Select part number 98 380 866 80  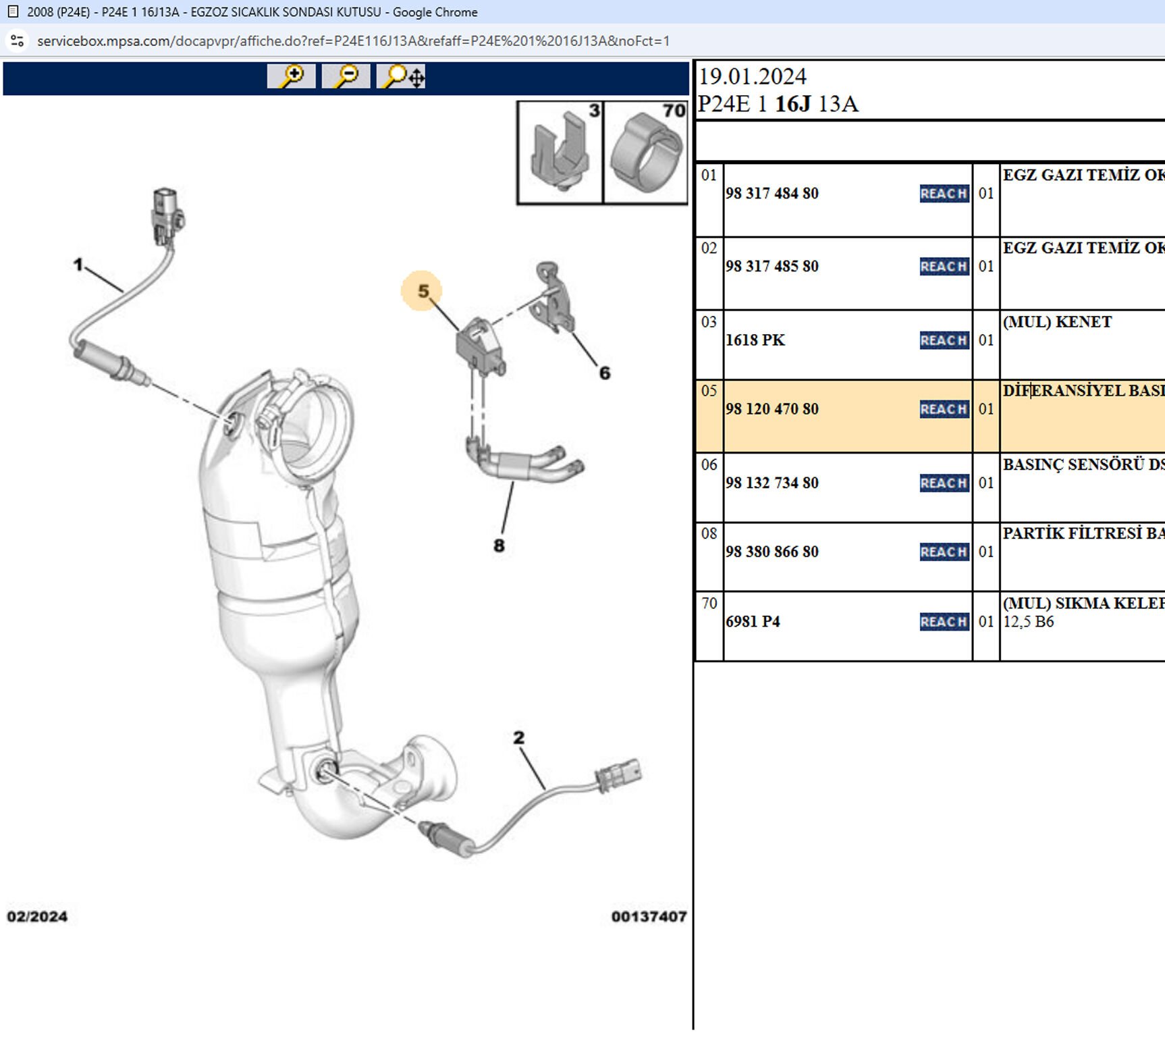tap(772, 552)
